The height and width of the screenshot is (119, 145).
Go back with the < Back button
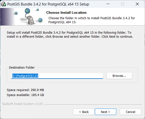84,112
